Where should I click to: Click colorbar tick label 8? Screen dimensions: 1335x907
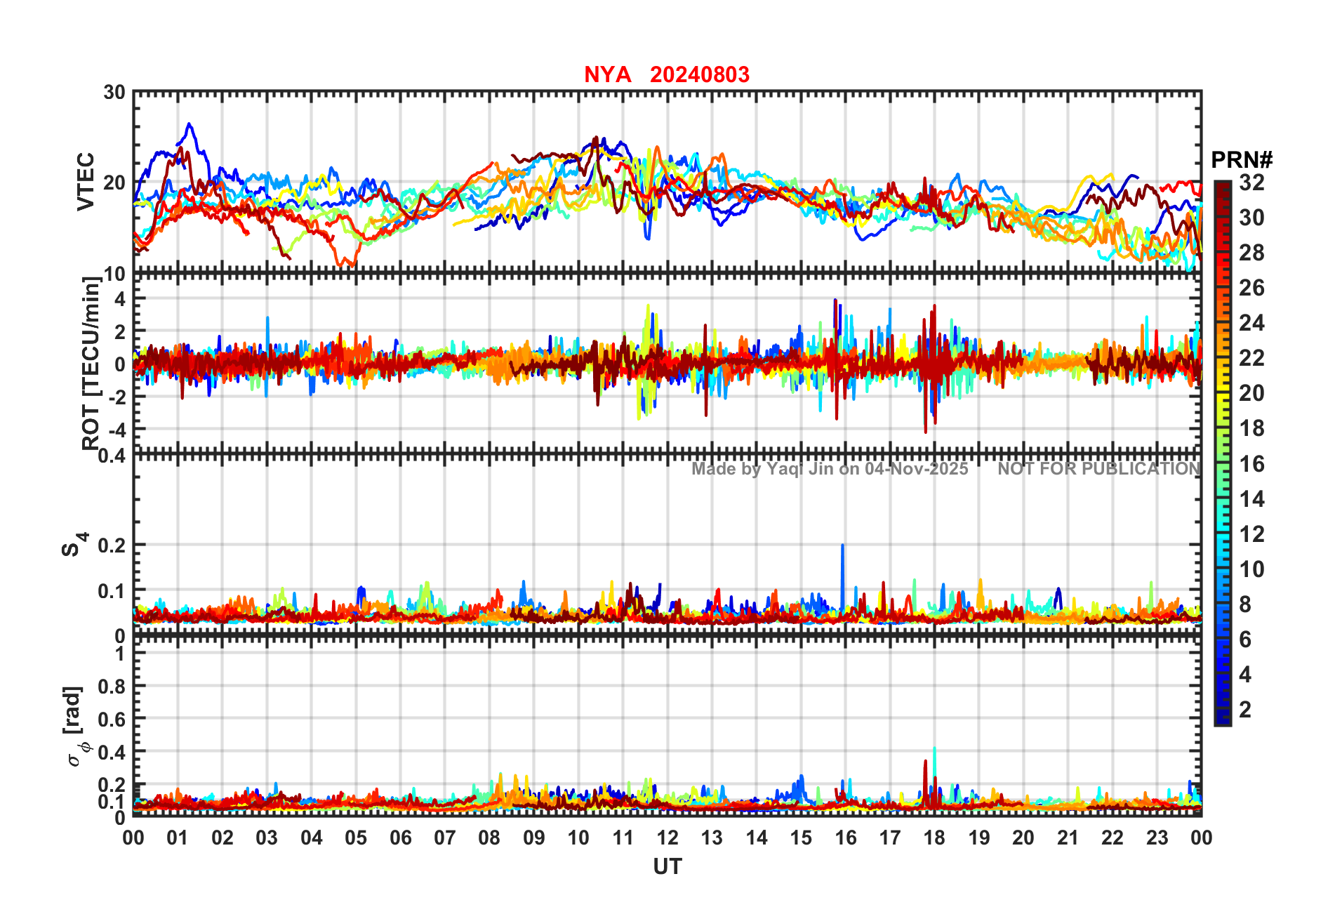click(1245, 604)
